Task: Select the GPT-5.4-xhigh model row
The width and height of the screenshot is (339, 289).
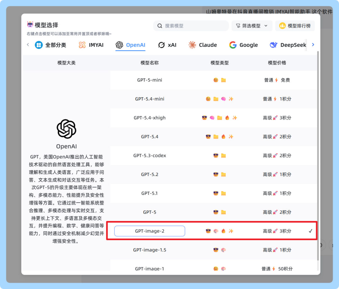Action: point(149,118)
